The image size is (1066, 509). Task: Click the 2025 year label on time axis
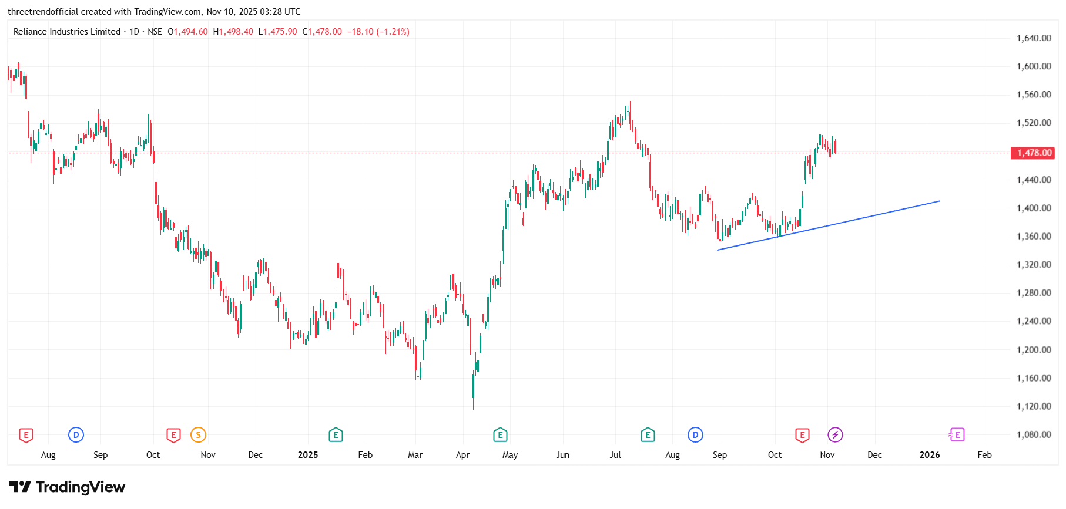(308, 455)
